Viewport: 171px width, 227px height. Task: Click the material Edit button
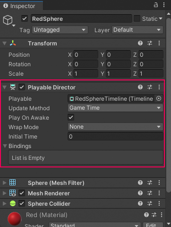pyautogui.click(x=153, y=225)
